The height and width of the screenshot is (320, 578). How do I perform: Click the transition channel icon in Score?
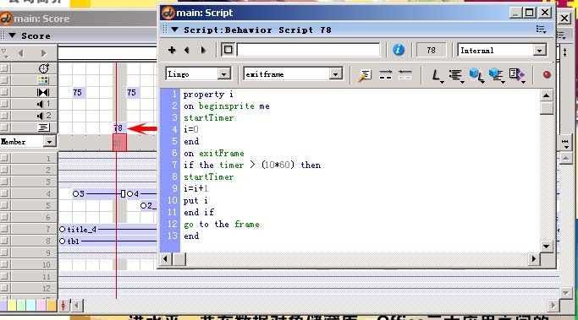point(43,92)
